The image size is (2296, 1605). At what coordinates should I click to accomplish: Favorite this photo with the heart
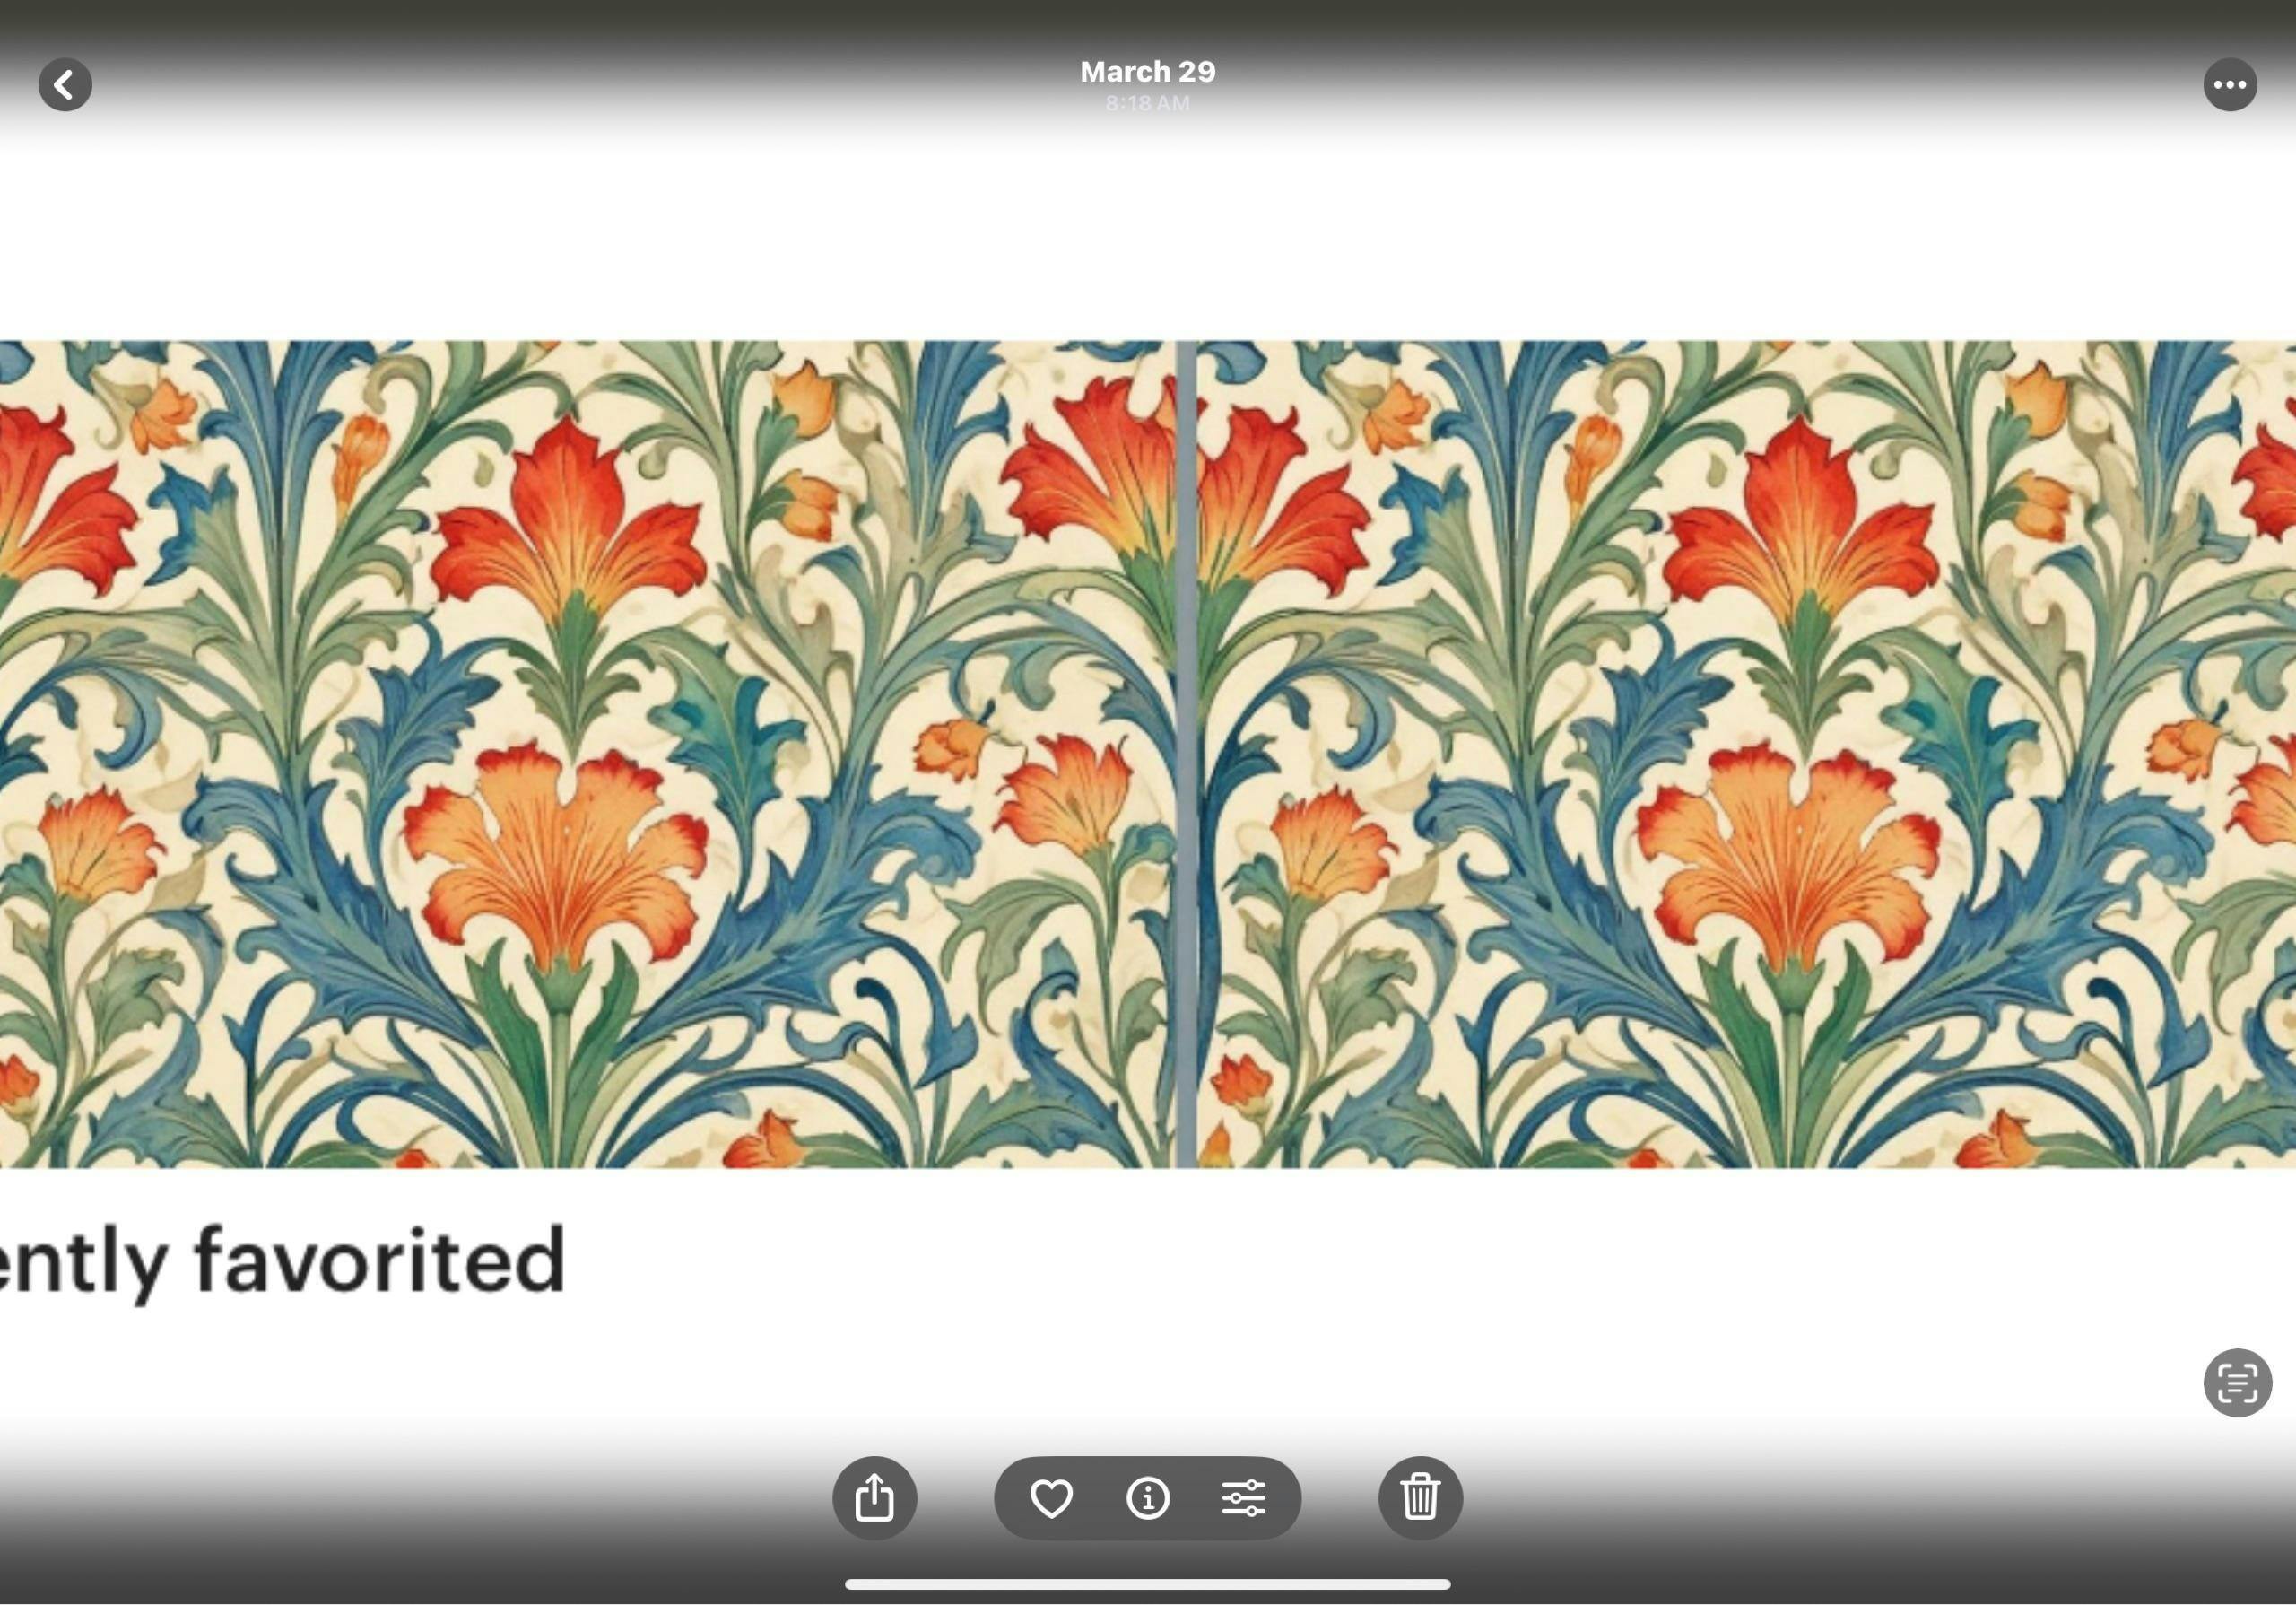(1051, 1498)
